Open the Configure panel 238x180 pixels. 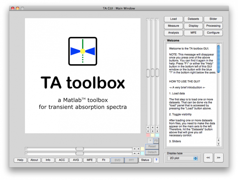(213, 33)
